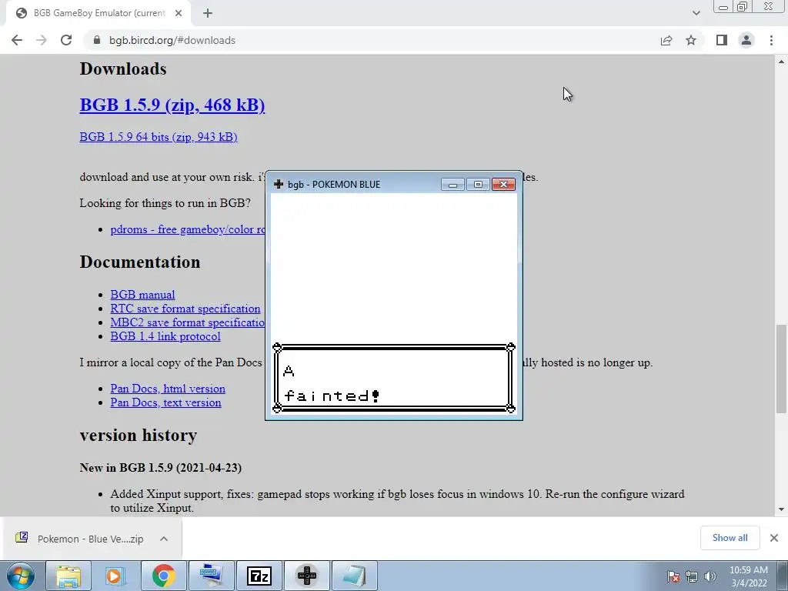Click the address bar URL field
788x591 pixels.
coord(372,40)
